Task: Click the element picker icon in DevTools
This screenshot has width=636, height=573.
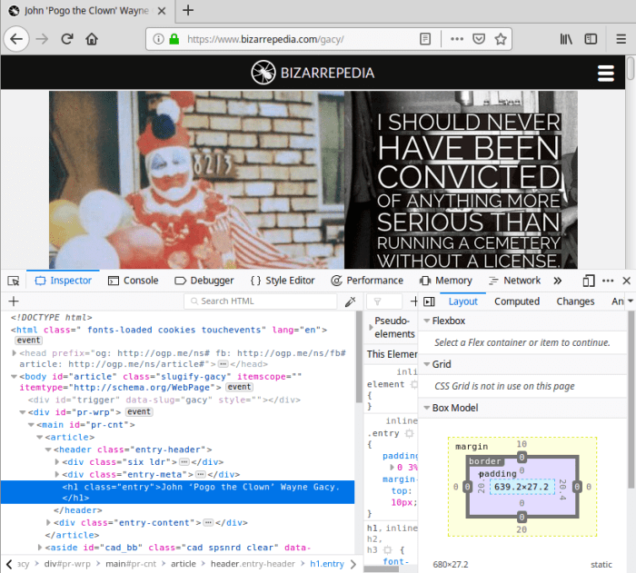Action: click(15, 281)
